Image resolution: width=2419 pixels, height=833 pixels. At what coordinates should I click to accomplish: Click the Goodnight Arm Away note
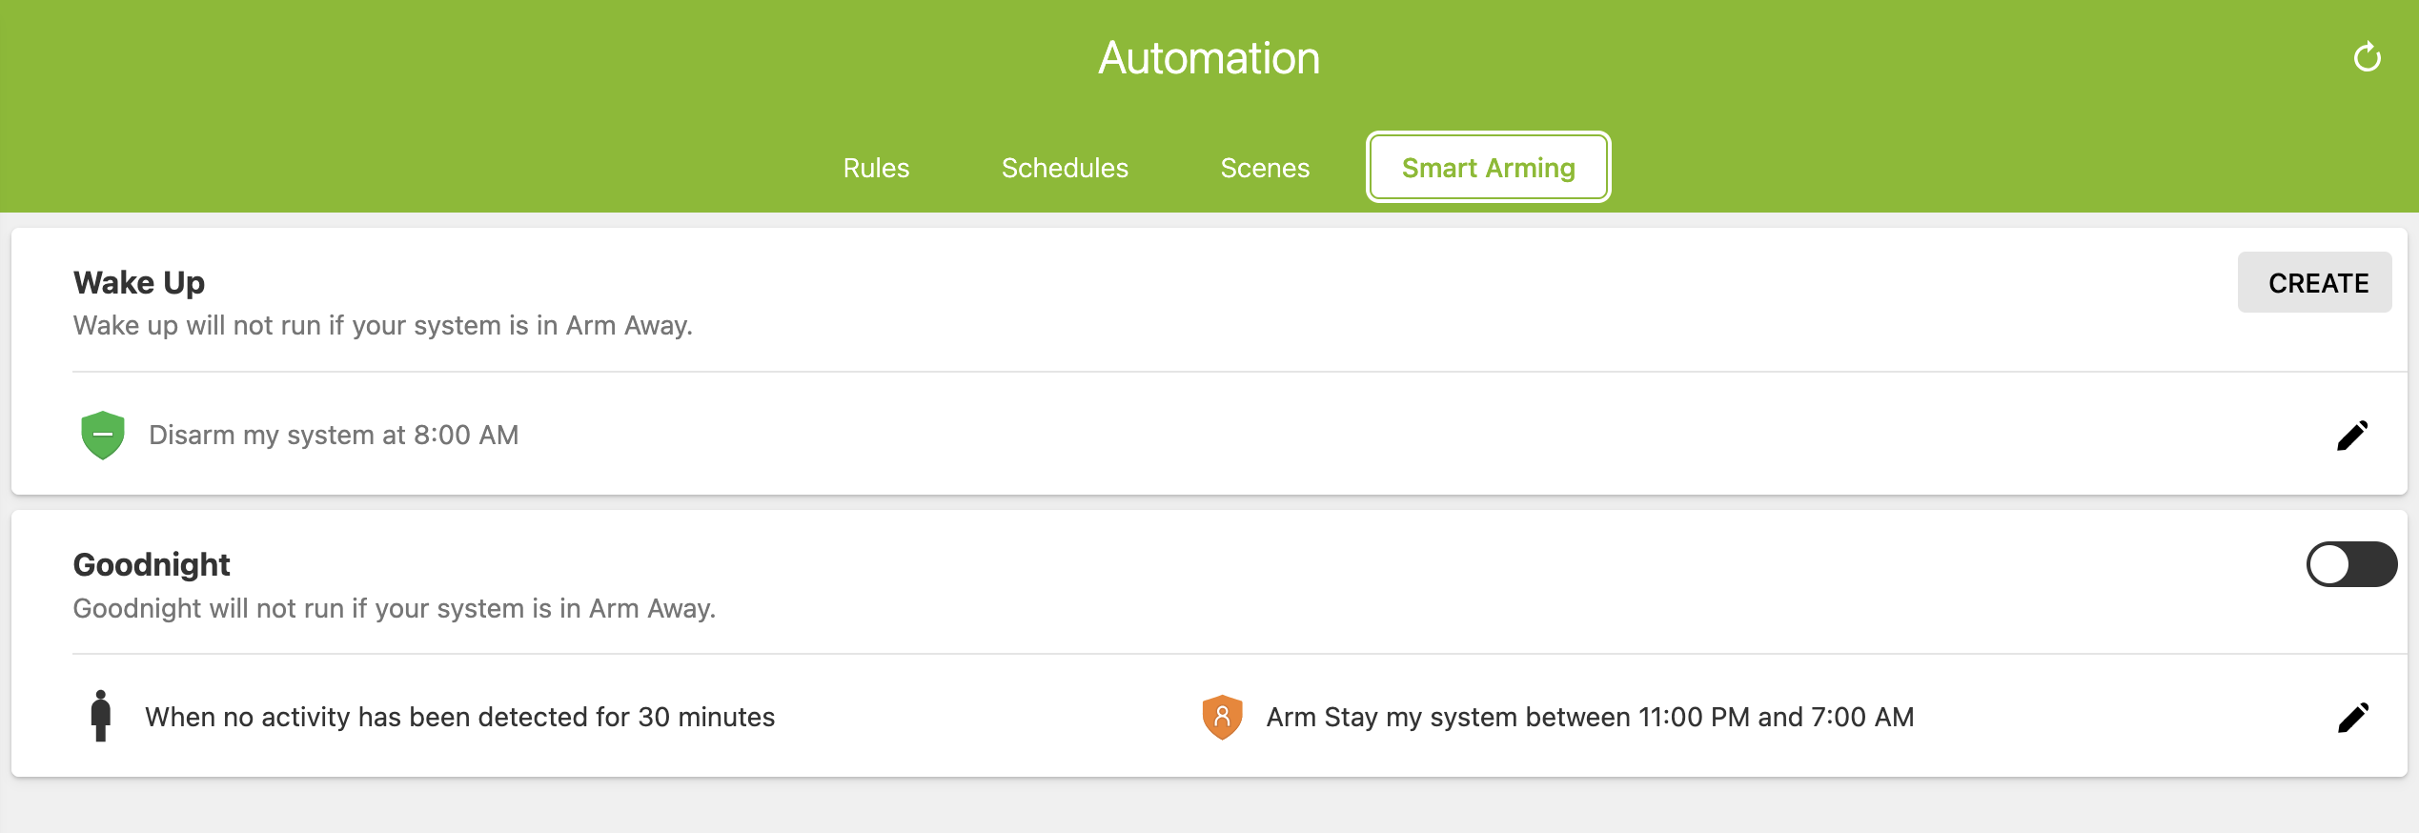tap(394, 609)
